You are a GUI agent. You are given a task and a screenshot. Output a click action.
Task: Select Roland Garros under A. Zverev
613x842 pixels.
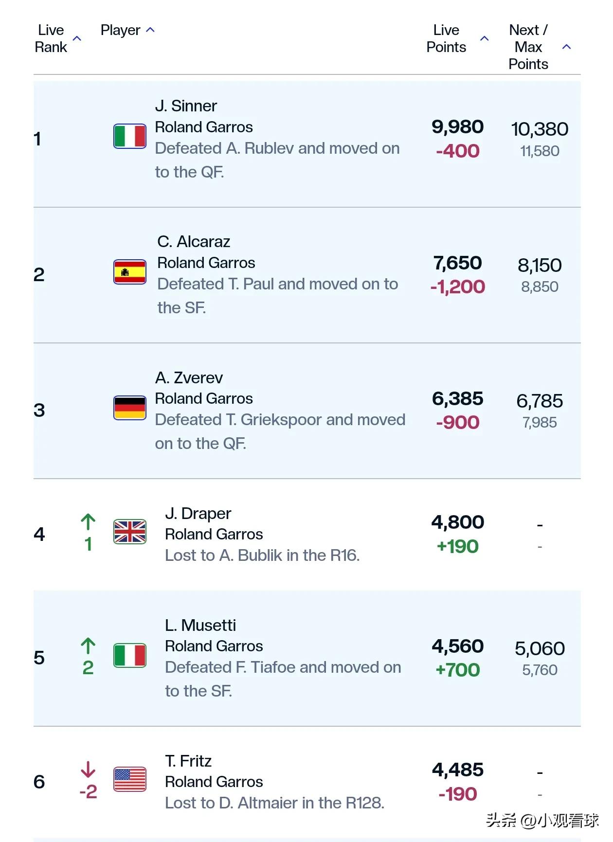point(204,398)
